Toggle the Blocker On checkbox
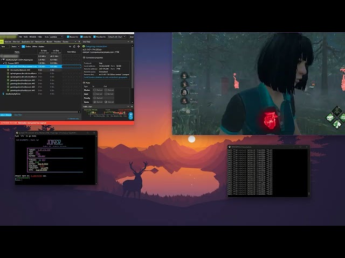Screen dimensions: 345x258 click(x=68, y=37)
